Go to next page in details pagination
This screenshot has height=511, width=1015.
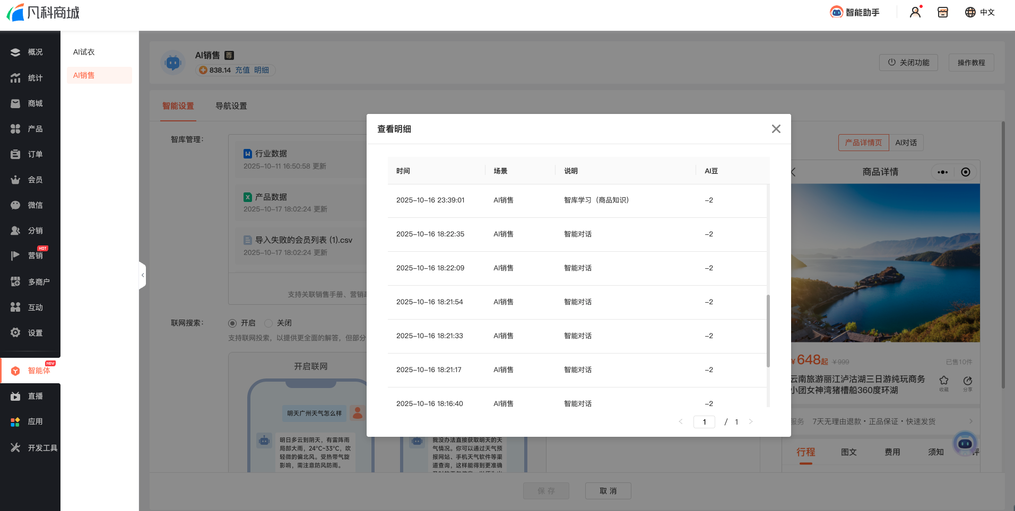click(751, 422)
